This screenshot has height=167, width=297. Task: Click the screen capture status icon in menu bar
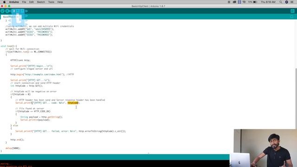coord(239,2)
